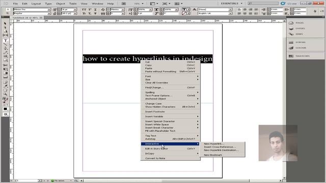Select the Rectangle Frame tool
The width and height of the screenshot is (326, 183).
tap(5, 56)
